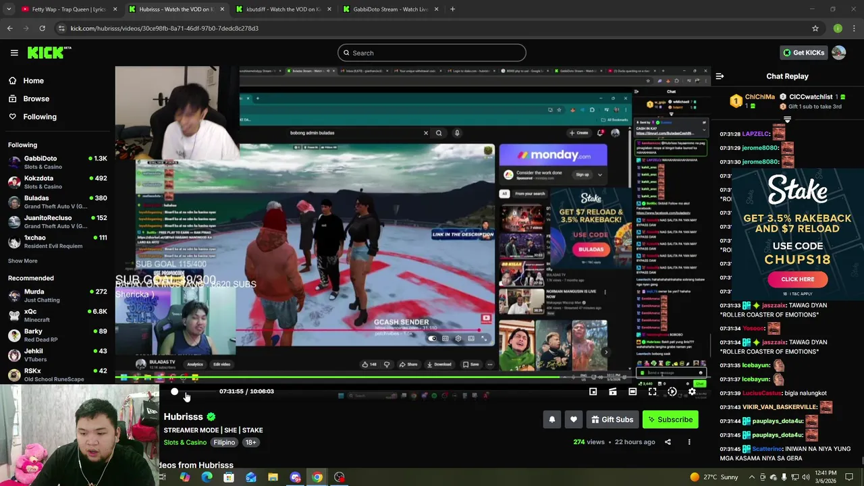
Task: Open playback speed control icon
Action: (672, 391)
